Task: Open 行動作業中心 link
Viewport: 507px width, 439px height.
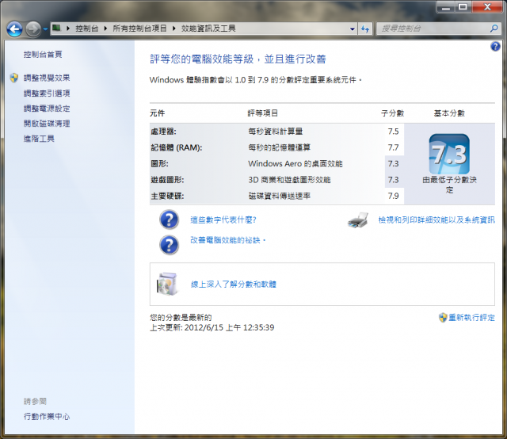Action: point(47,416)
